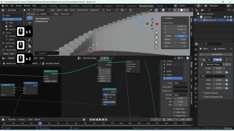This screenshot has height=131, width=234.
Task: Open the Modifiers wrench properties tab
Action: pos(196,88)
